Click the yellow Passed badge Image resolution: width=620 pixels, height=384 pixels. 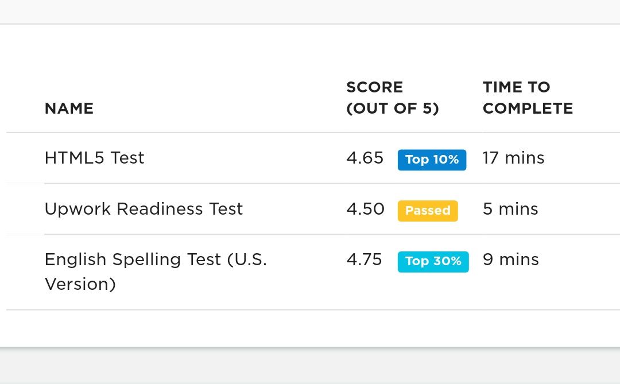pos(428,211)
